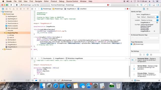The image size is (161, 90).
Task: Pick Vertical Slider from the object library
Action: pos(145,67)
